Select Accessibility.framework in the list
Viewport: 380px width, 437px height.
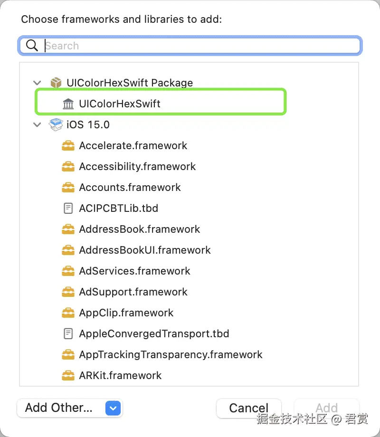click(x=137, y=166)
